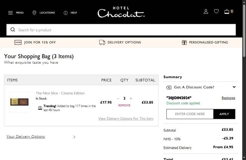Click the NHS - 10% label
This screenshot has width=246, height=160.
point(172,139)
